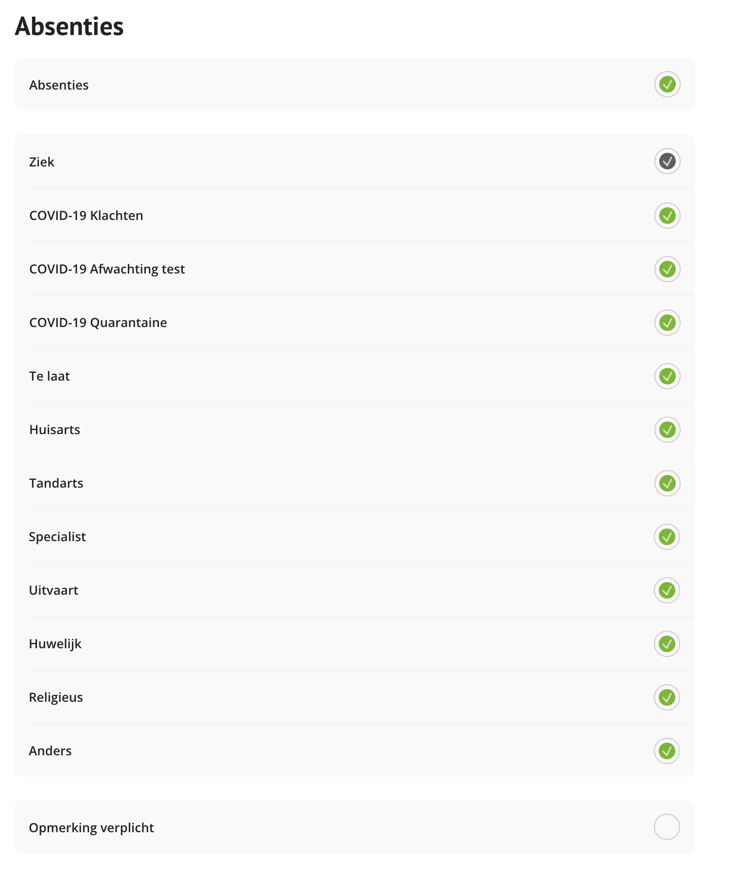This screenshot has height=876, width=738.
Task: Click the COVID-19 Quarantaine label text
Action: tap(98, 323)
